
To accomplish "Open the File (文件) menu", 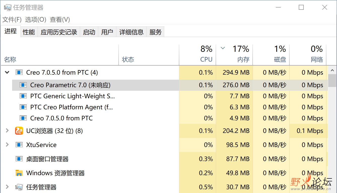I will (x=12, y=19).
